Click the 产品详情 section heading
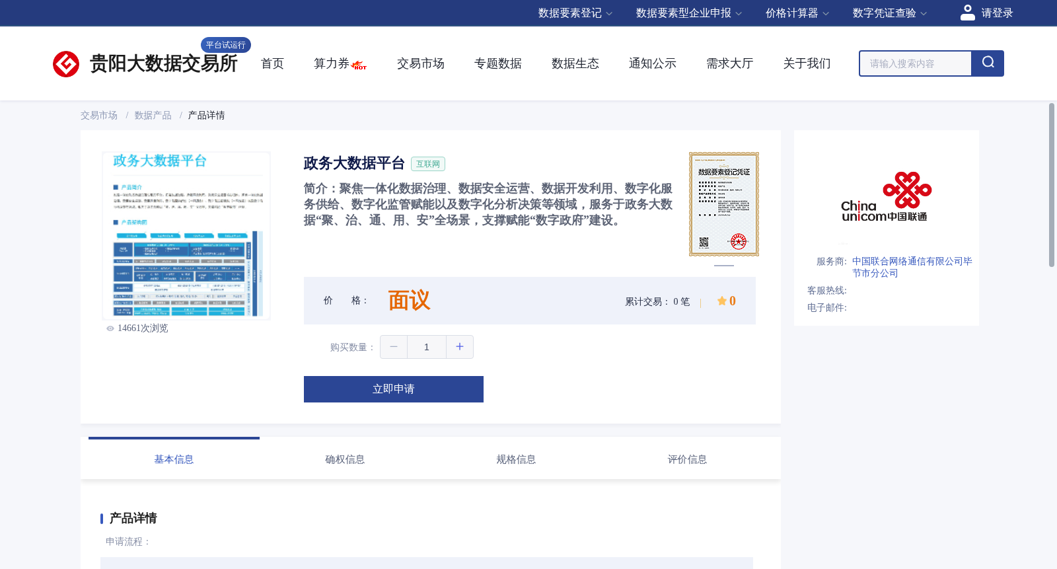 [133, 518]
